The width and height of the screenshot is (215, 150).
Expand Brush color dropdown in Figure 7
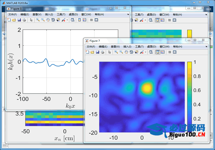[x=146, y=52]
